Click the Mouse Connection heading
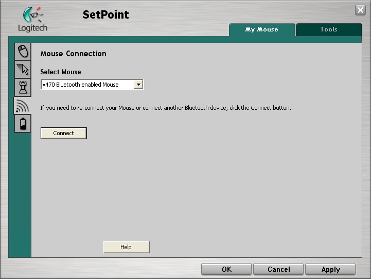This screenshot has width=371, height=279. (x=74, y=54)
